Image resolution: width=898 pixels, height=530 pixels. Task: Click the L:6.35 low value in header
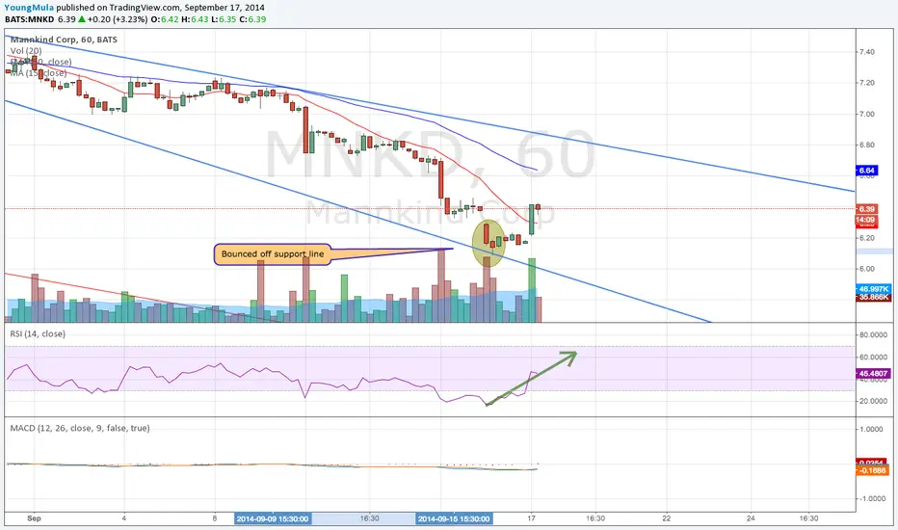(223, 19)
